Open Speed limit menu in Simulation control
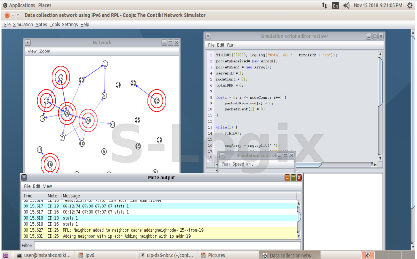Viewport: 417px width, 259px height. tap(242, 164)
